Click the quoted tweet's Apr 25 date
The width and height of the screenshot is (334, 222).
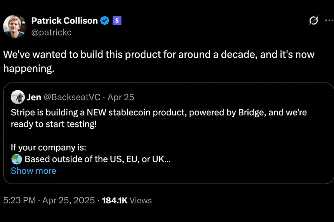click(x=121, y=97)
